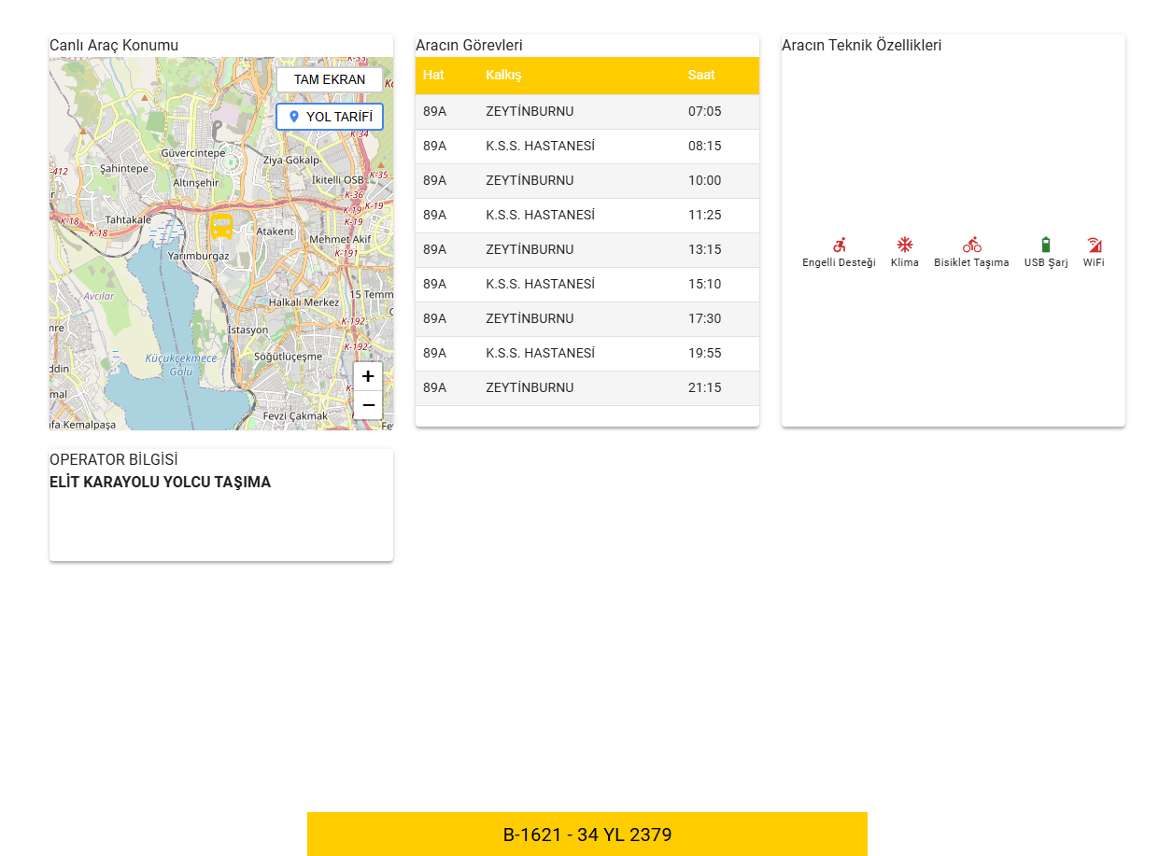Click the Saat column header
The image size is (1159, 856).
click(701, 75)
